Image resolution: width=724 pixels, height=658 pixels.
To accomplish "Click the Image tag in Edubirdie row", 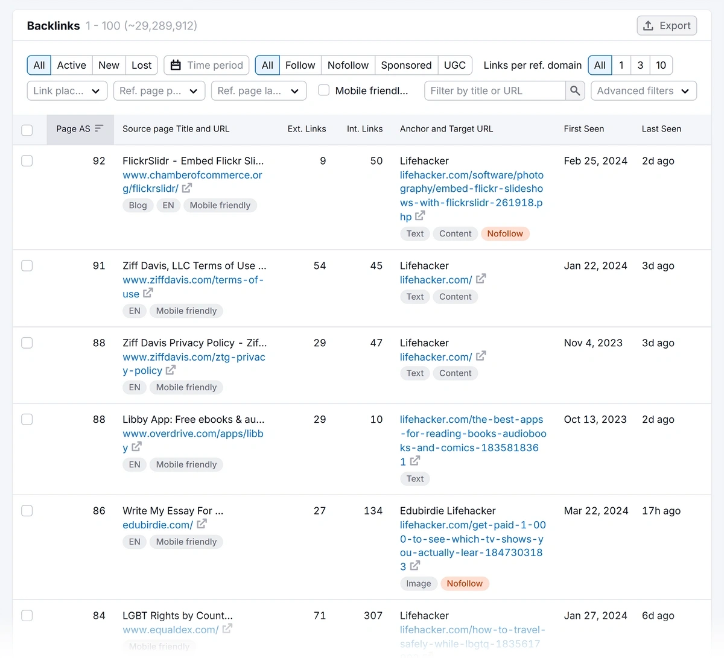I will [419, 583].
